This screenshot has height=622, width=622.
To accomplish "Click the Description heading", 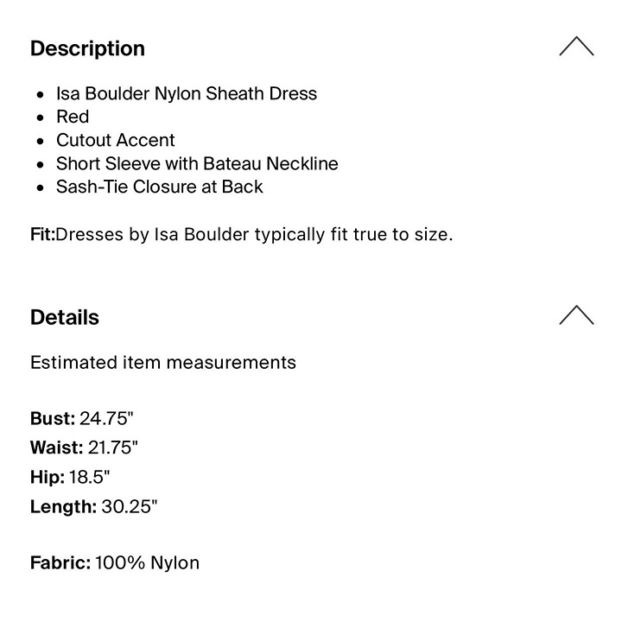I will pos(87,48).
